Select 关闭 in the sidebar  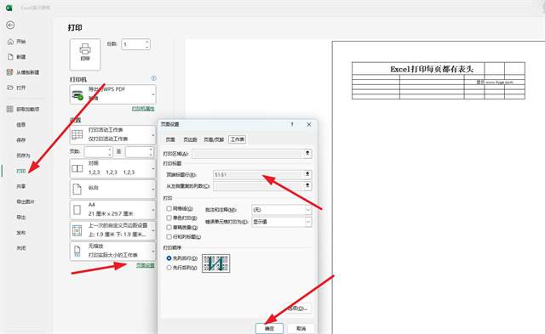21,248
